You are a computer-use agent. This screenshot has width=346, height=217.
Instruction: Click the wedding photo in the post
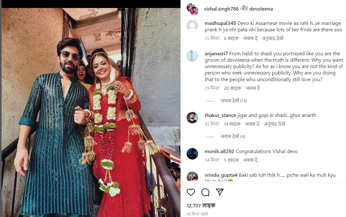[91, 112]
